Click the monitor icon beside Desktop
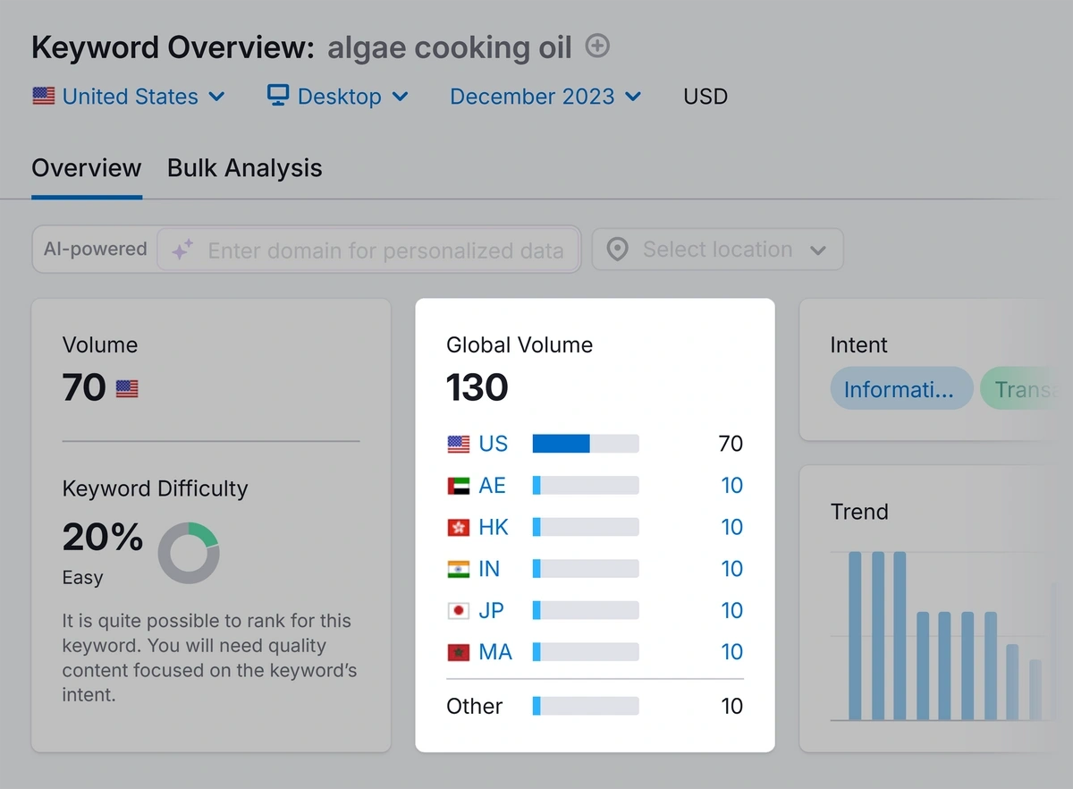1073x789 pixels. click(x=278, y=96)
